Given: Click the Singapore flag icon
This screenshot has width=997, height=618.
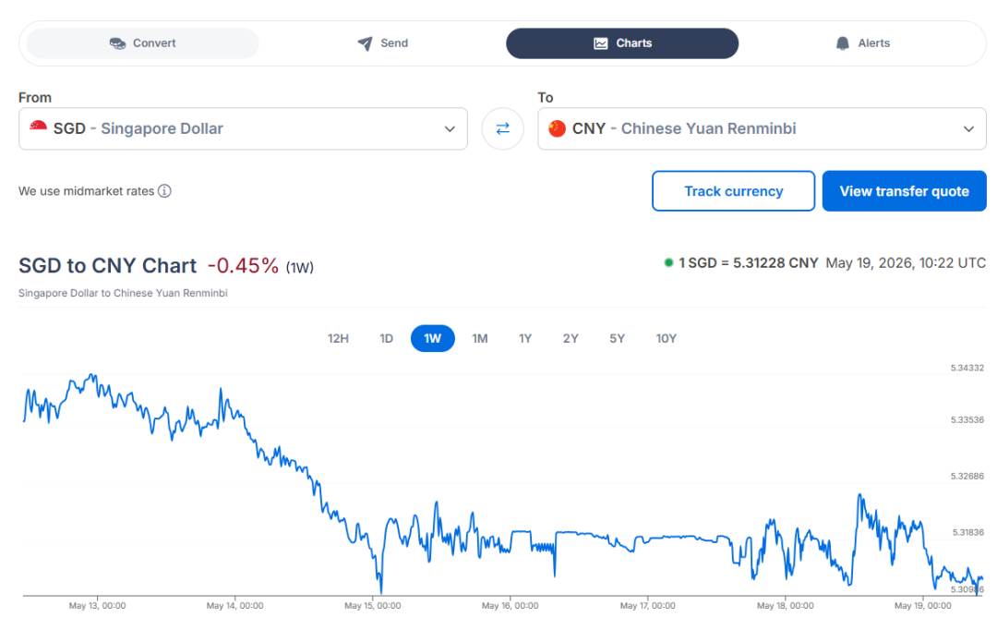Looking at the screenshot, I should click(38, 127).
